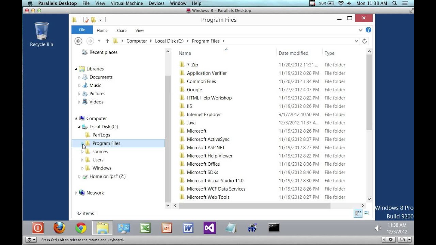Click the file list vertical scrollbar
Image resolution: width=436 pixels, height=245 pixels.
(369, 92)
